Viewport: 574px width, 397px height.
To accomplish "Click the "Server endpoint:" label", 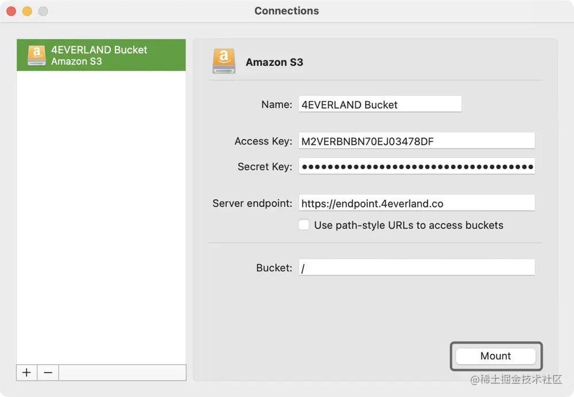I will coord(252,203).
